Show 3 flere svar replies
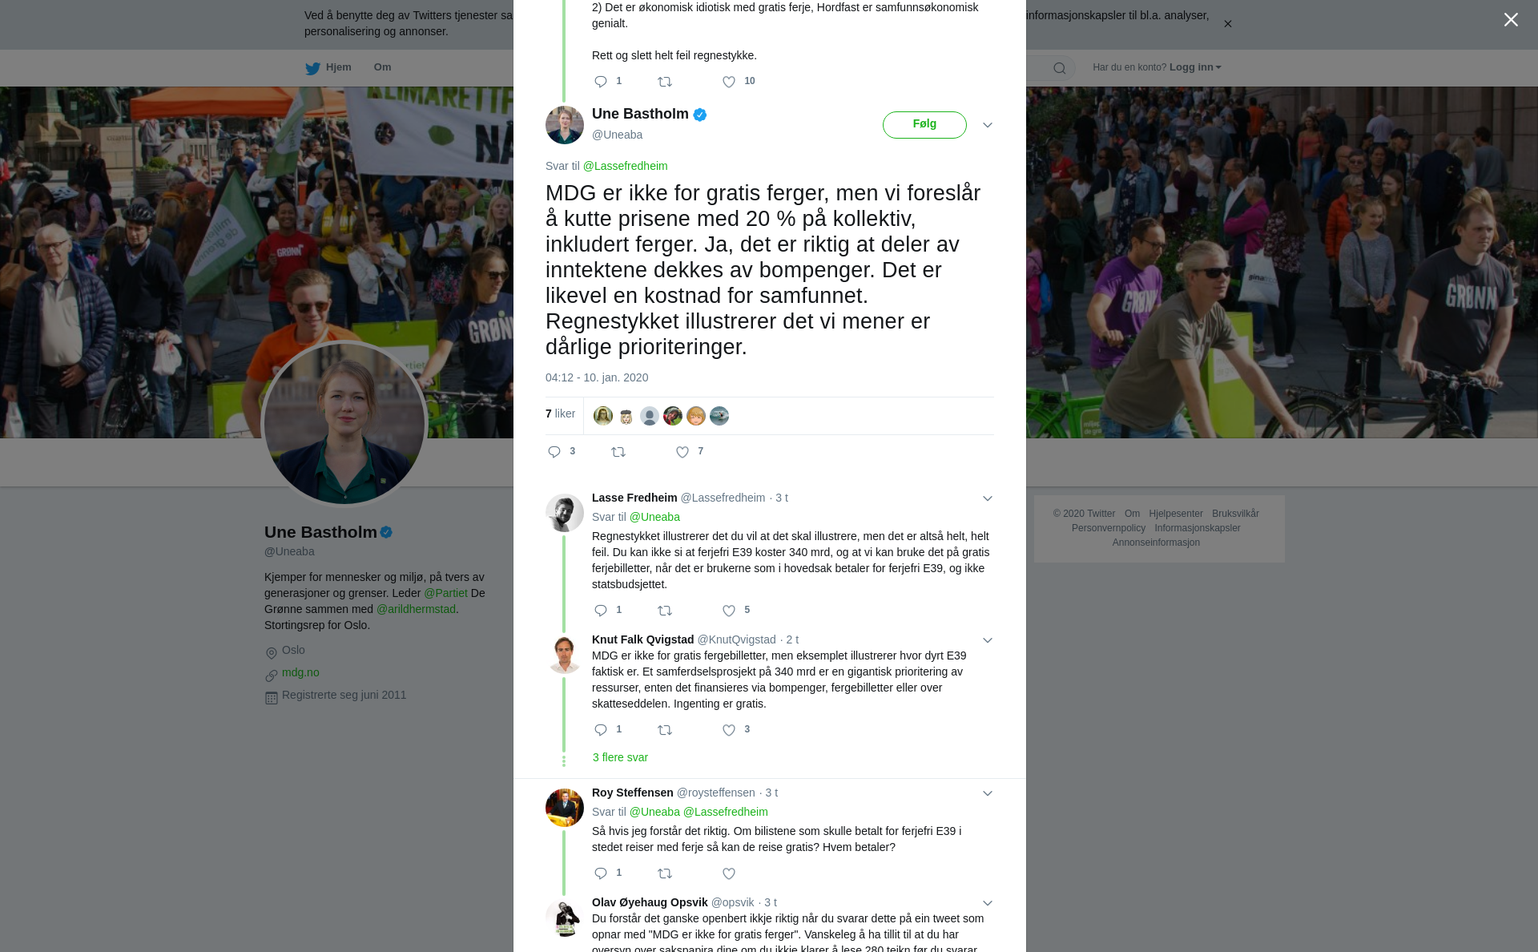This screenshot has height=952, width=1538. click(x=620, y=757)
